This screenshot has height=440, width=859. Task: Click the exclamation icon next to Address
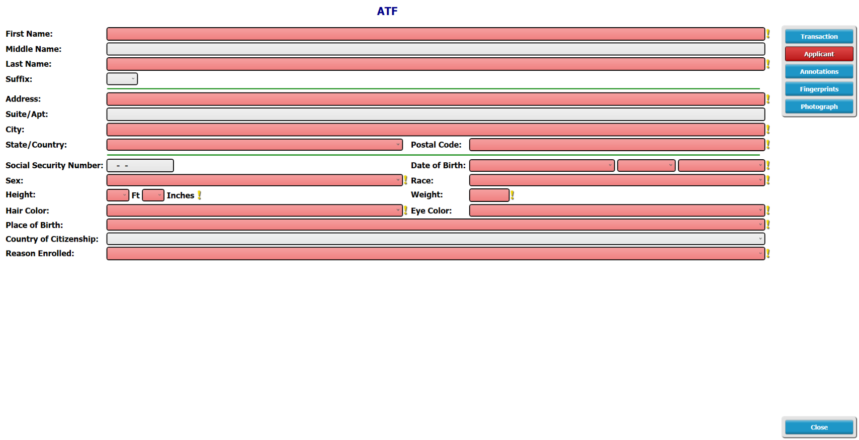(768, 99)
